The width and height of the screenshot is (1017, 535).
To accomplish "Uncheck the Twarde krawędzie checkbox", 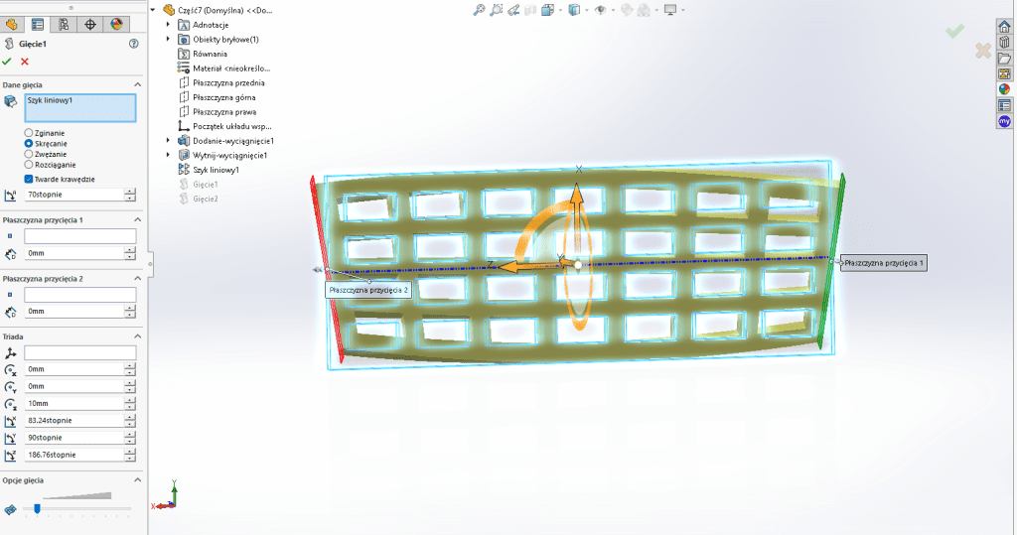I will pyautogui.click(x=29, y=179).
